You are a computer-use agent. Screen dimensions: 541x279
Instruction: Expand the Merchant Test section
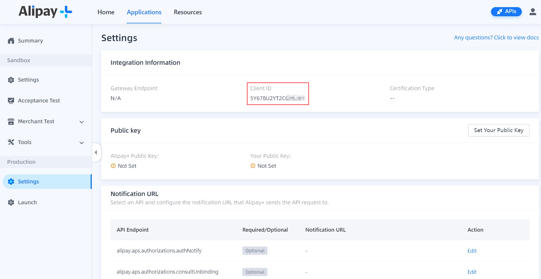82,122
